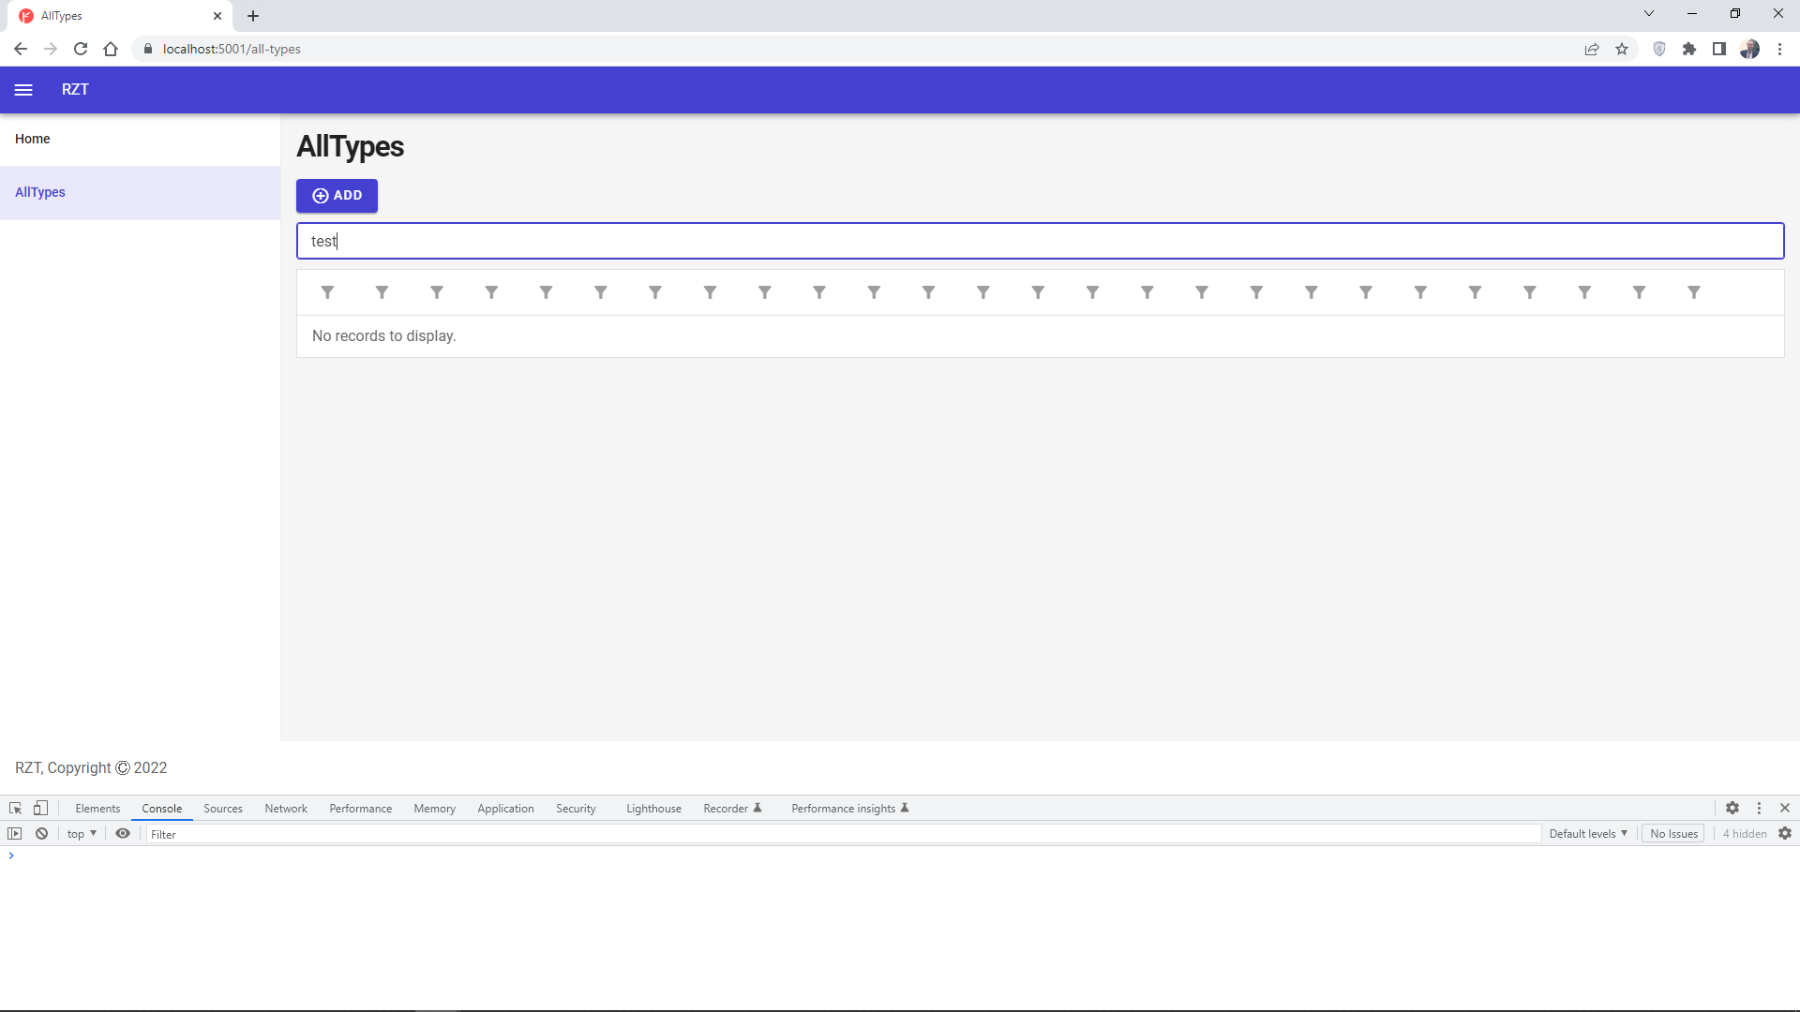This screenshot has width=1800, height=1012.
Task: Switch to the Lighthouse tab
Action: click(x=654, y=809)
